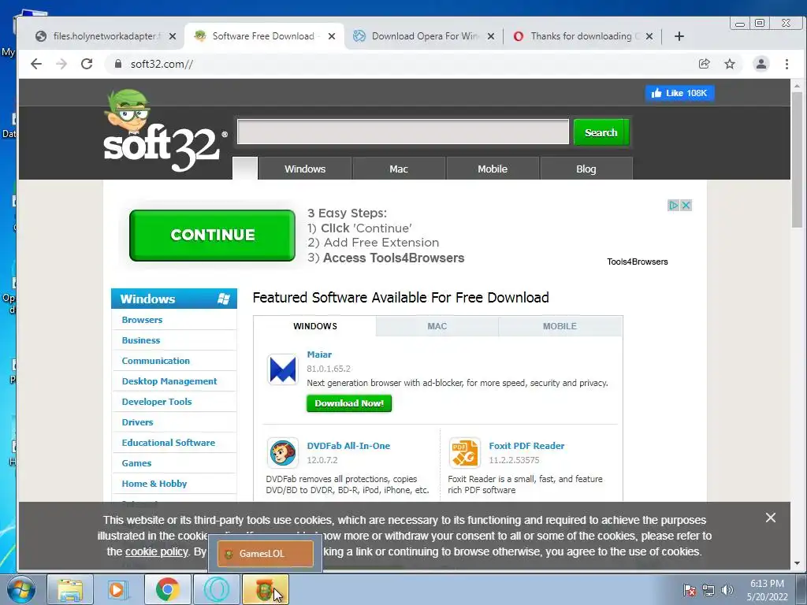The height and width of the screenshot is (605, 807).
Task: Open the Windows navigation menu item
Action: [305, 169]
